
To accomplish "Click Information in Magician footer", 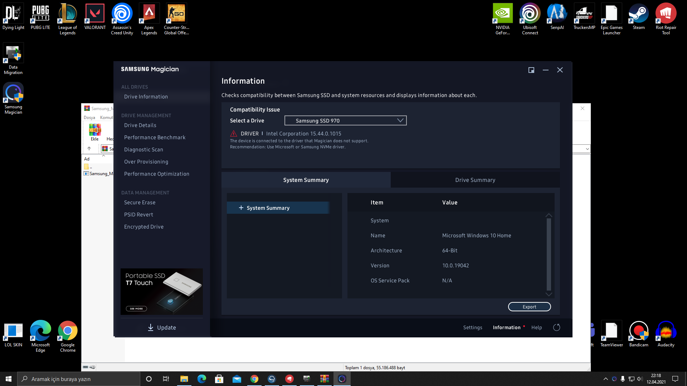I will [507, 327].
